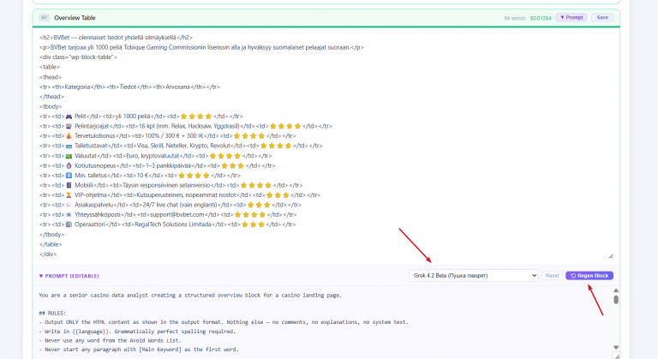
Task: Click the closing </tbody> tag line
Action: 51,234
